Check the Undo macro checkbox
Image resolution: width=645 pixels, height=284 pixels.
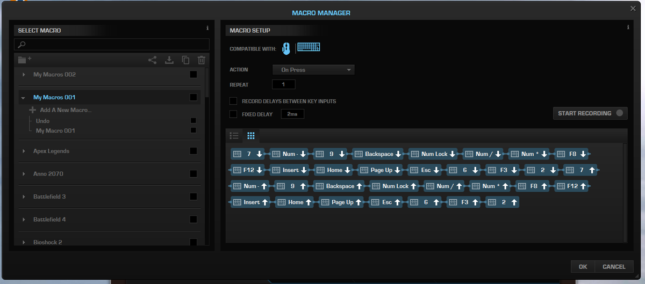point(193,121)
